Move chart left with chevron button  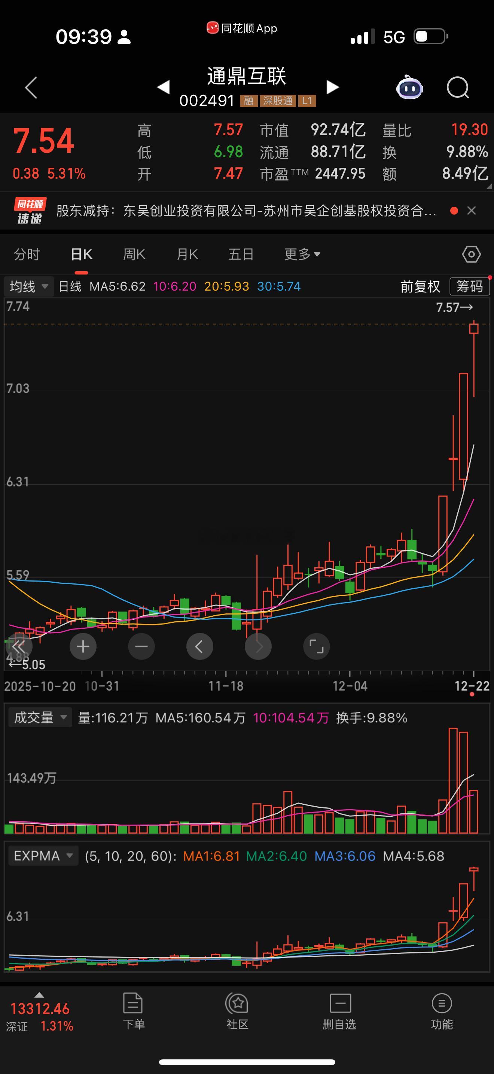pos(199,646)
